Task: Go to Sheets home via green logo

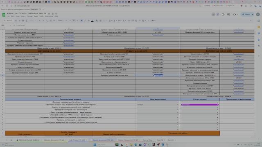Action: [x=4, y=15]
